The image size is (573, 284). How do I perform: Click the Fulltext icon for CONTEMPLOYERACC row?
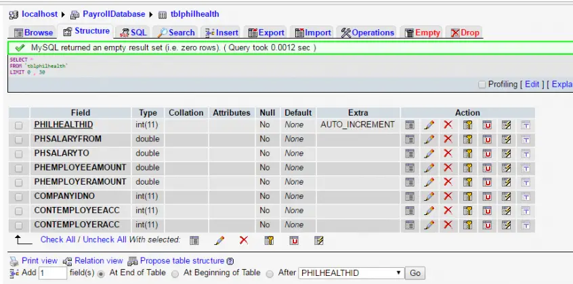(x=525, y=224)
